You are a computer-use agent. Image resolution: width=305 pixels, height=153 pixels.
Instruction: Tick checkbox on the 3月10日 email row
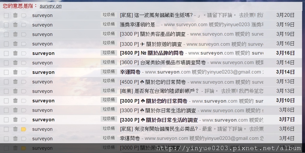pyautogui.click(x=6, y=101)
